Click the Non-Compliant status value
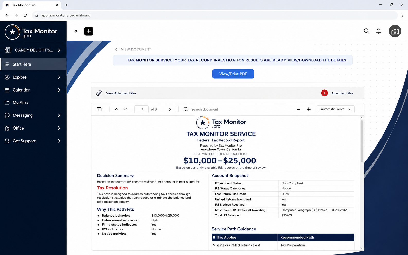The width and height of the screenshot is (408, 255). [292, 183]
